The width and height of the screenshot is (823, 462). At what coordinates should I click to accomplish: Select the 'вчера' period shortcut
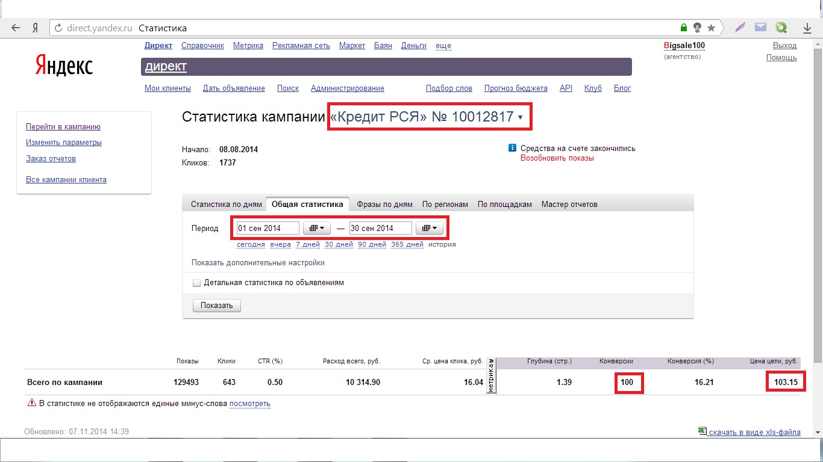pyautogui.click(x=281, y=244)
